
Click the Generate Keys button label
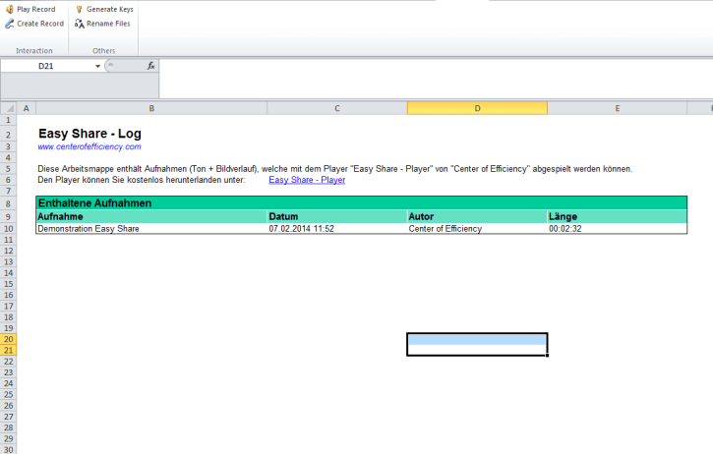tap(110, 9)
